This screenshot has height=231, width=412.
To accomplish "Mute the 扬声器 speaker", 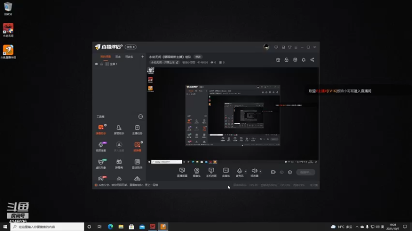I will [254, 172].
